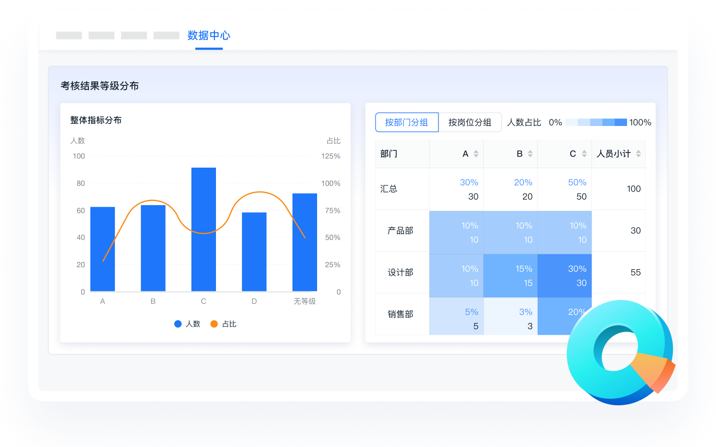Click the orange 占比 legend dot
The width and height of the screenshot is (716, 447).
pos(214,324)
